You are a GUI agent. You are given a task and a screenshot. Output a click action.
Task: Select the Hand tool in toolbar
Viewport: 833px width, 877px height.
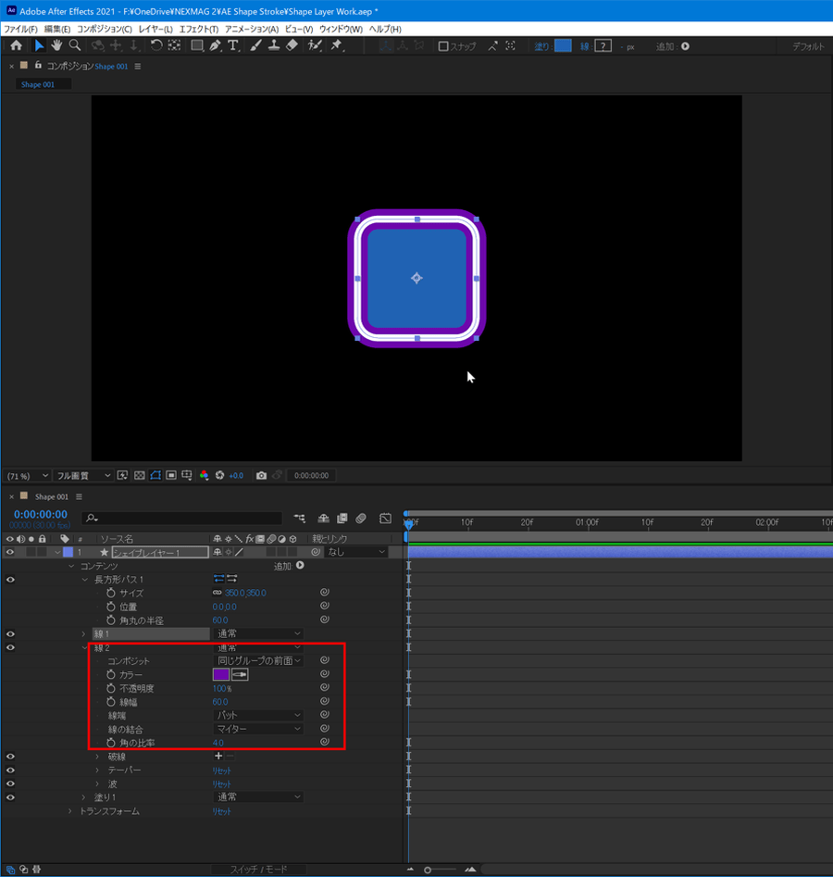(x=56, y=45)
